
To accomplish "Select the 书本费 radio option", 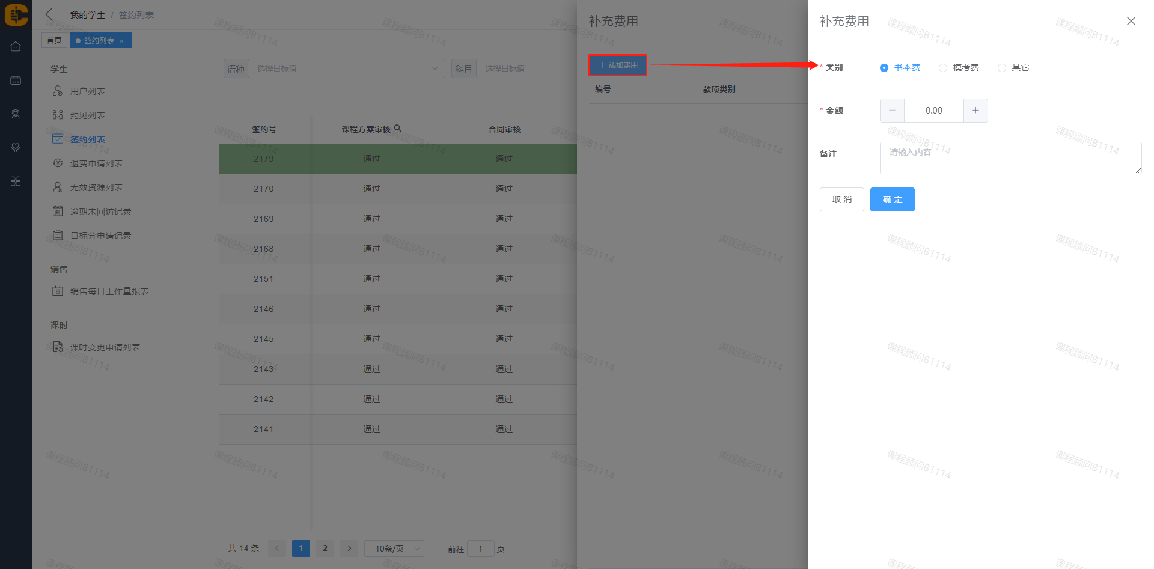I will pyautogui.click(x=884, y=68).
